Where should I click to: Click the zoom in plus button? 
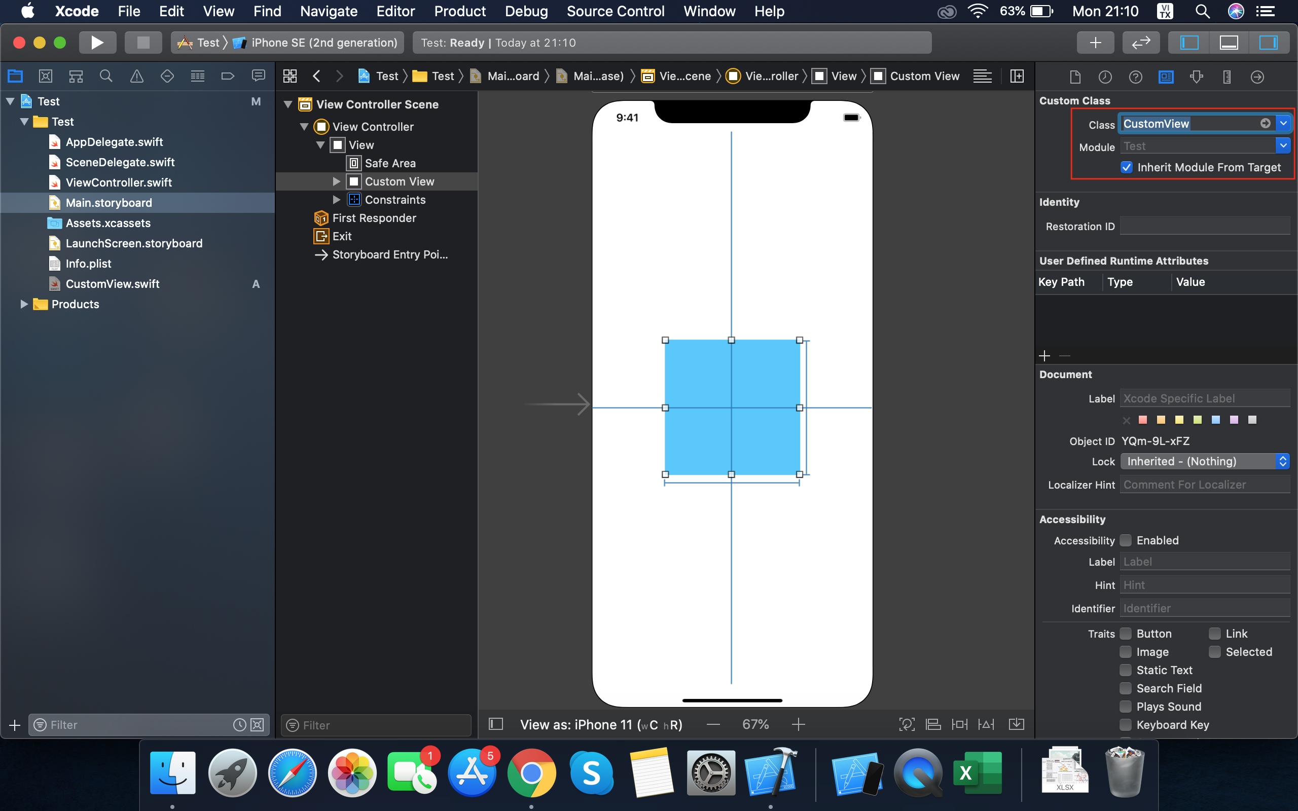(798, 724)
